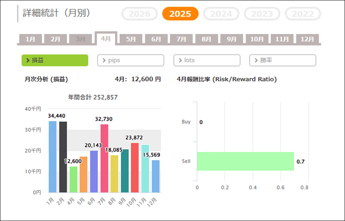Click the yellow August bar in chart

click(x=114, y=173)
